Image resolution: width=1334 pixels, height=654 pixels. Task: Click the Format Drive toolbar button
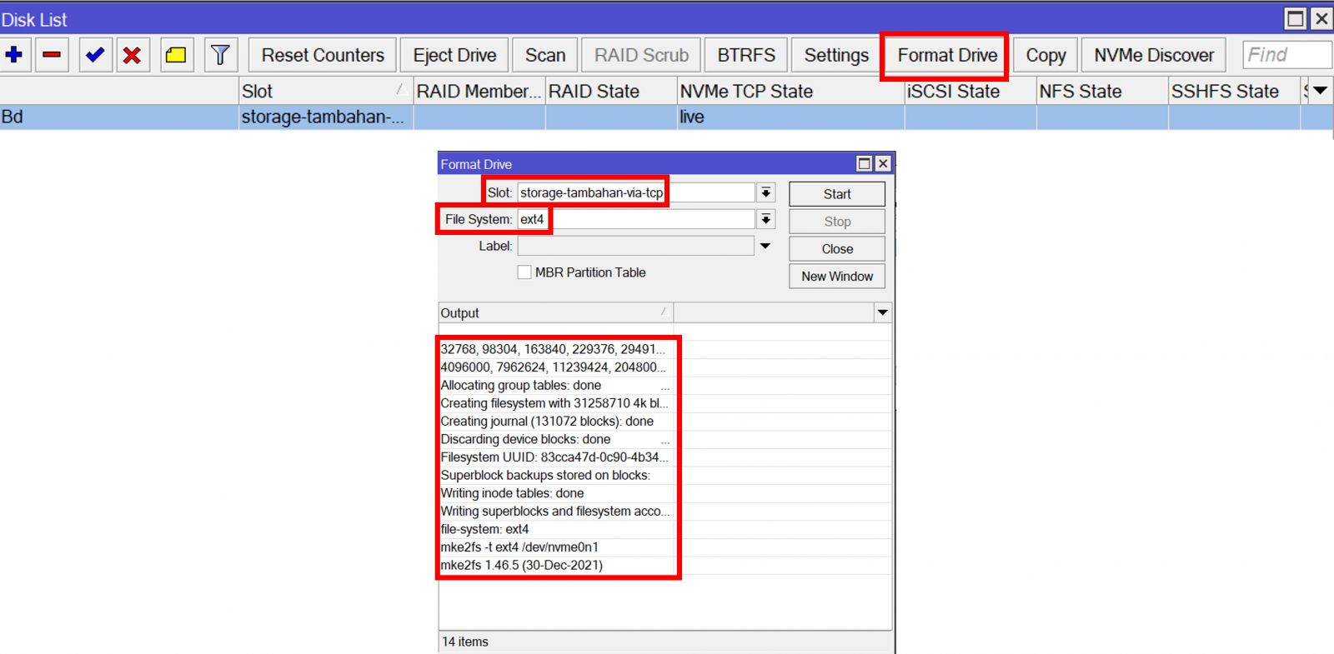[x=946, y=56]
